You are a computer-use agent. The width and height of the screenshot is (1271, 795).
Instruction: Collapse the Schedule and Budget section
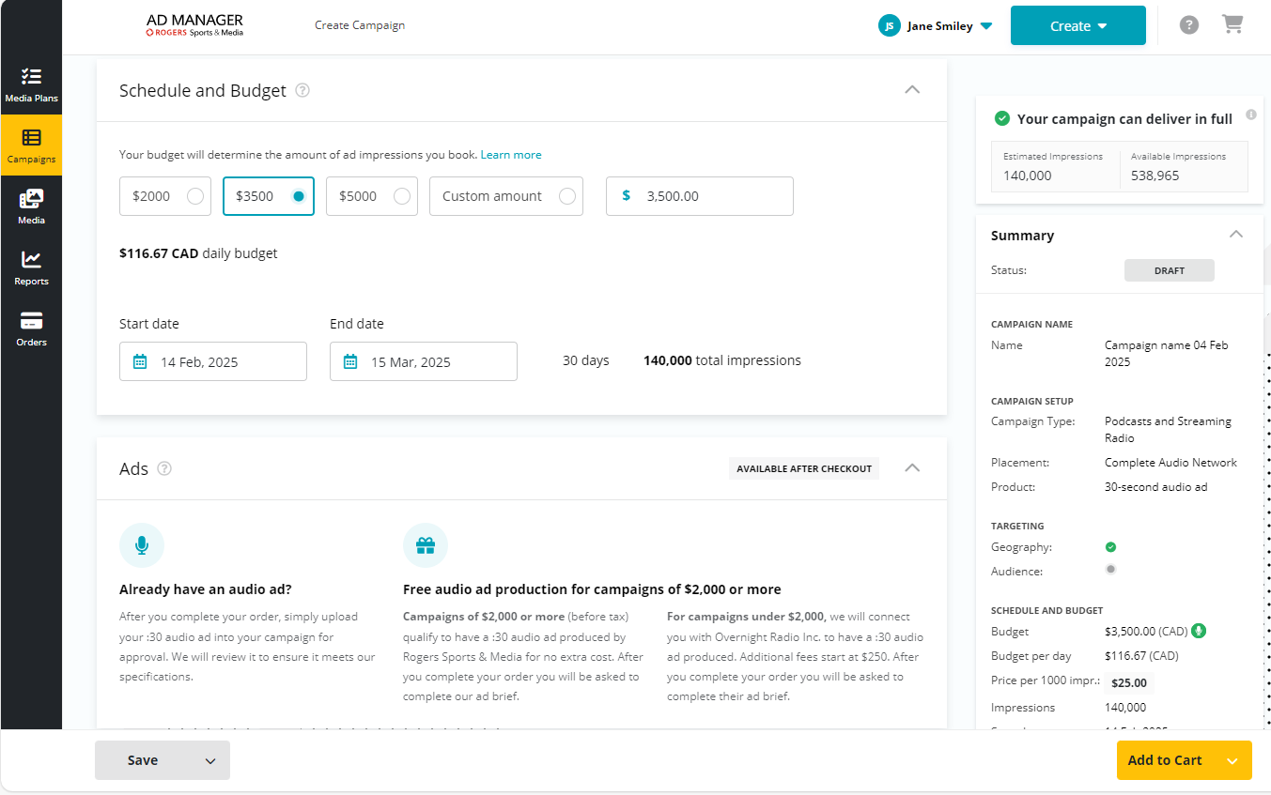[911, 90]
